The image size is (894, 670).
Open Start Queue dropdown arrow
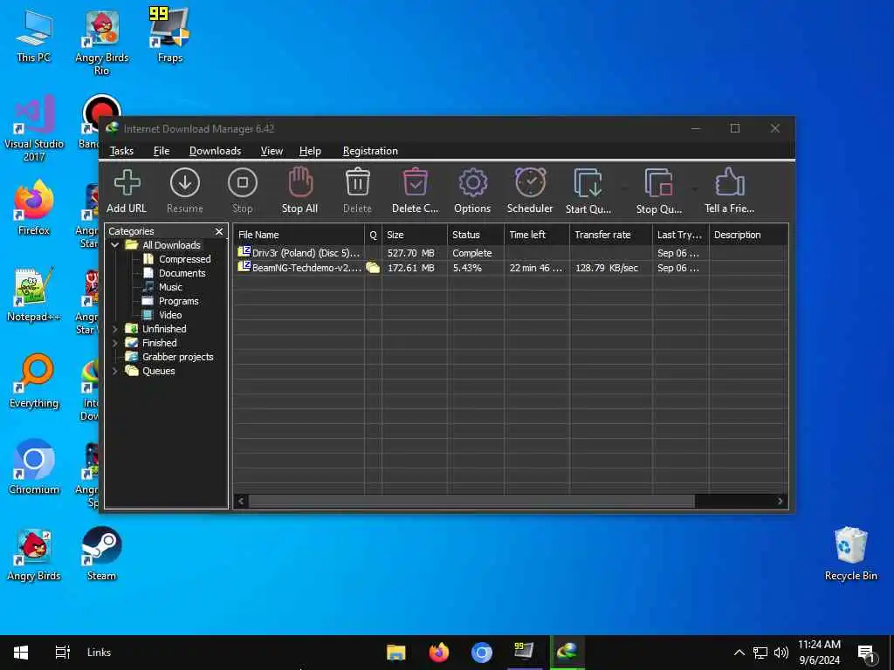tap(623, 188)
